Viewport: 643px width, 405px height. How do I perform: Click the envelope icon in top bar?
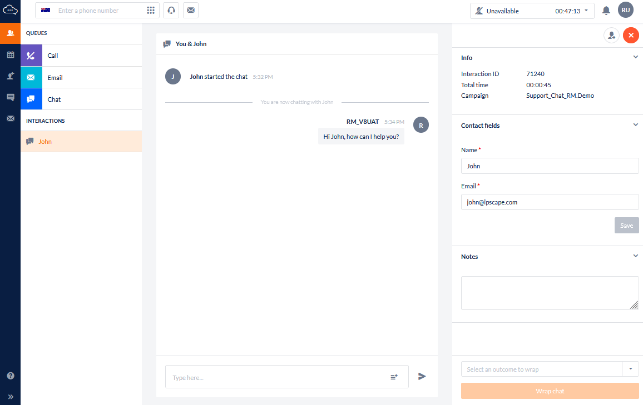tap(191, 11)
